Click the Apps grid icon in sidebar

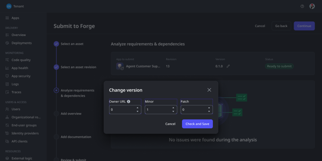click(x=7, y=18)
